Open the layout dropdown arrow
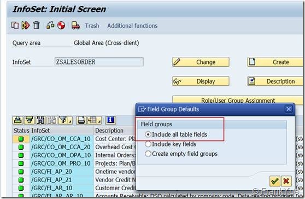305x199 pixels. tap(99, 120)
